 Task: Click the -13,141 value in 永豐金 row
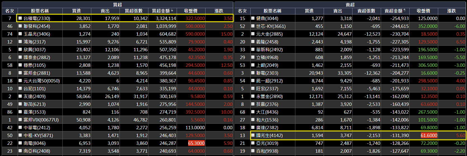[372, 96]
